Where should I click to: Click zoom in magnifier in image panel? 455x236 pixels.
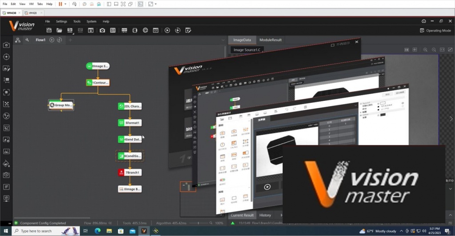(425, 50)
